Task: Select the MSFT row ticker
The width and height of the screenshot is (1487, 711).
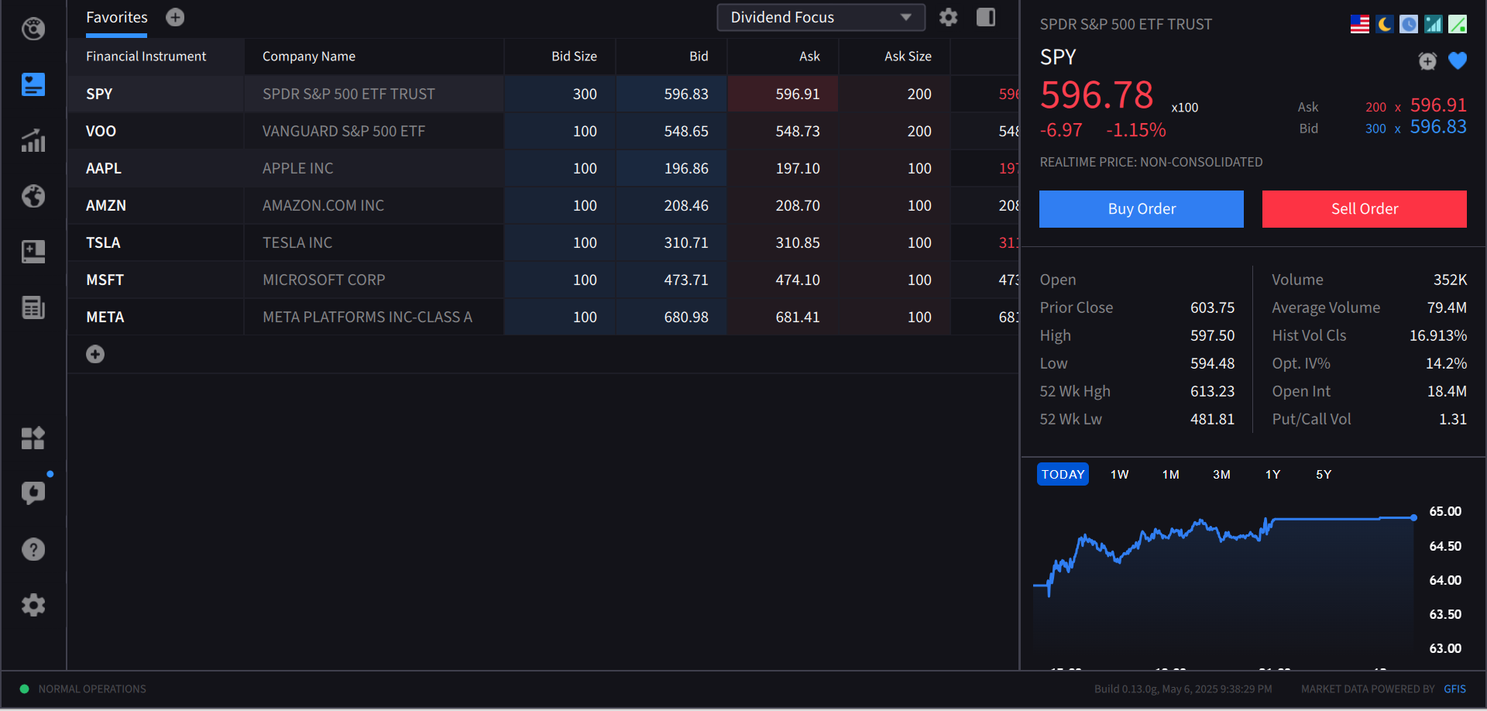Action: [105, 280]
